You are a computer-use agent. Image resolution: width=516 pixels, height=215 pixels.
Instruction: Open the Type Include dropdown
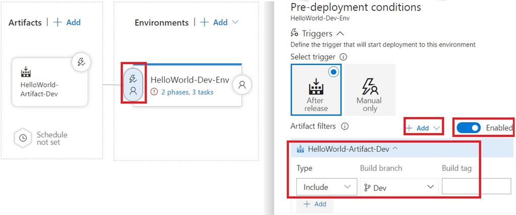pyautogui.click(x=327, y=187)
